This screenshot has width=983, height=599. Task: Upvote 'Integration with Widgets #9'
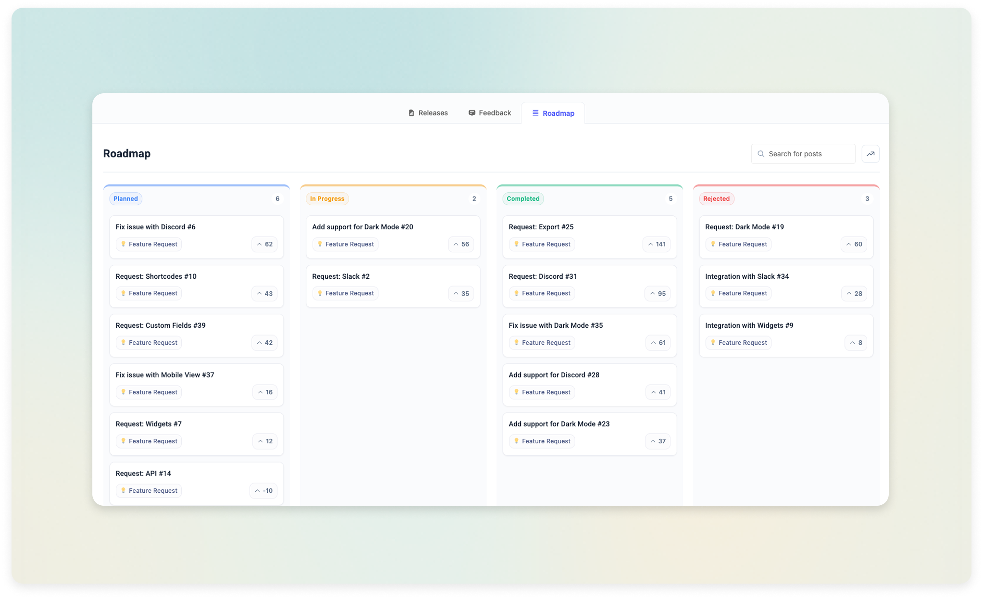point(856,342)
